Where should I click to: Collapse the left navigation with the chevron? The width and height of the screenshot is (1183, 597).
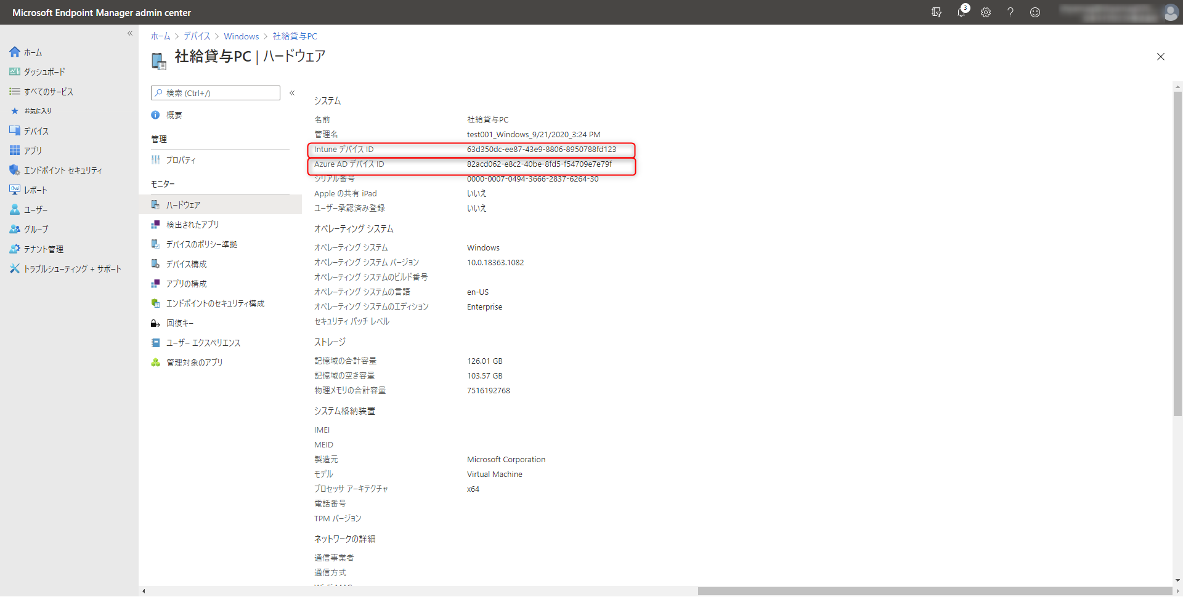[x=130, y=33]
